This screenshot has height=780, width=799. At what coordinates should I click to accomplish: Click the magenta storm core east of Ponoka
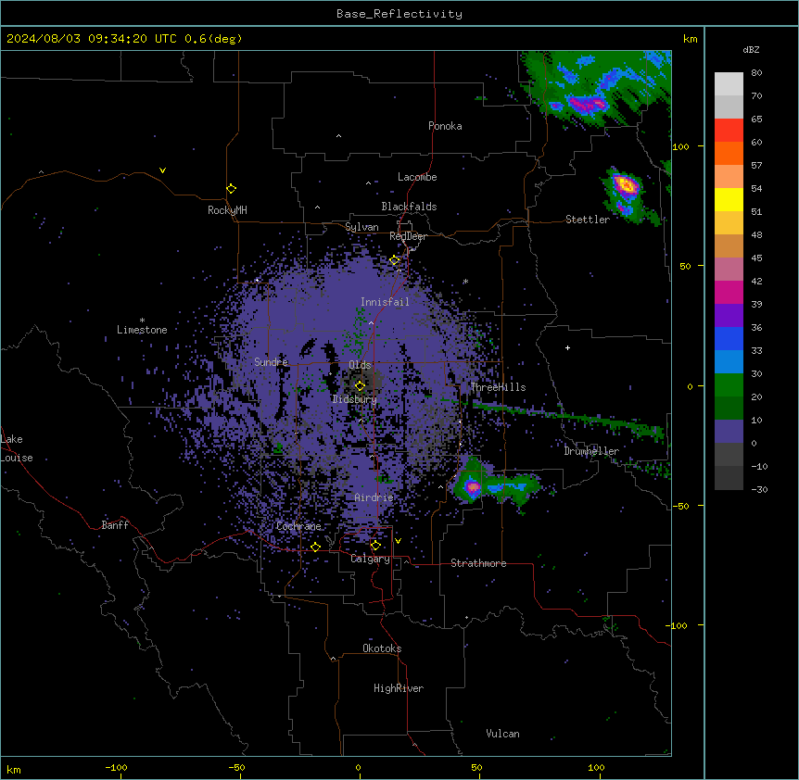click(587, 105)
